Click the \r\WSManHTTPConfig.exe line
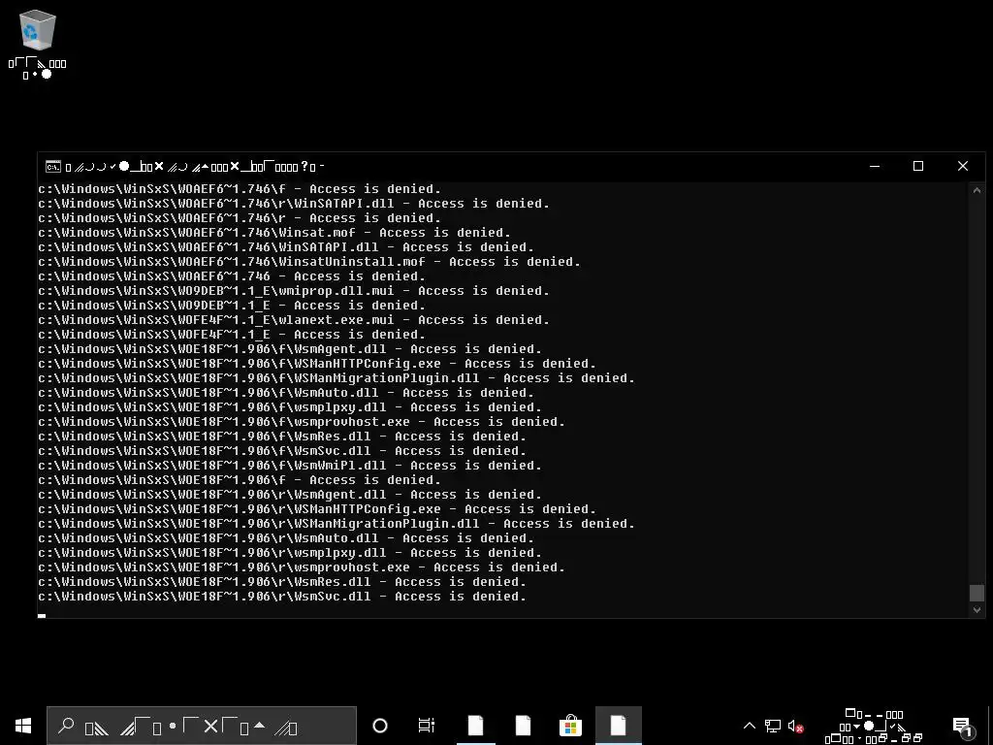 317,509
